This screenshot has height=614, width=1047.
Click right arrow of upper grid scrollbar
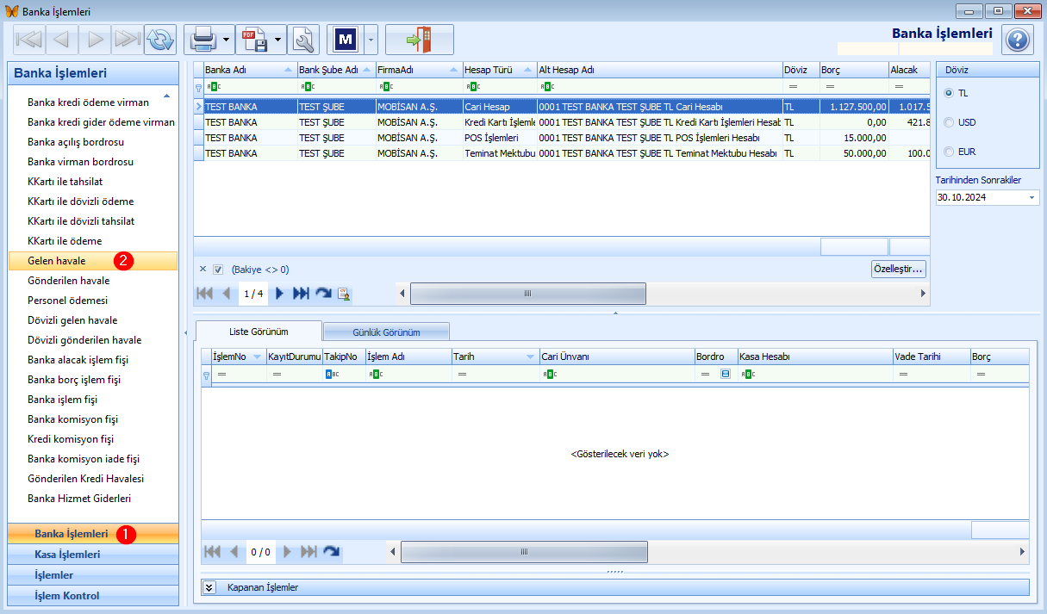(x=923, y=294)
